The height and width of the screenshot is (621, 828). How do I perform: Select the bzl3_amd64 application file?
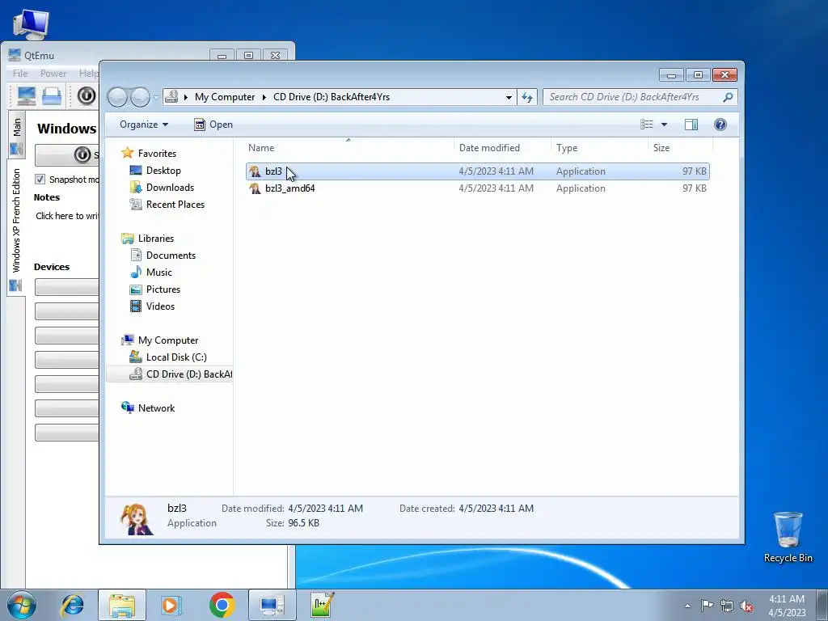coord(477,188)
